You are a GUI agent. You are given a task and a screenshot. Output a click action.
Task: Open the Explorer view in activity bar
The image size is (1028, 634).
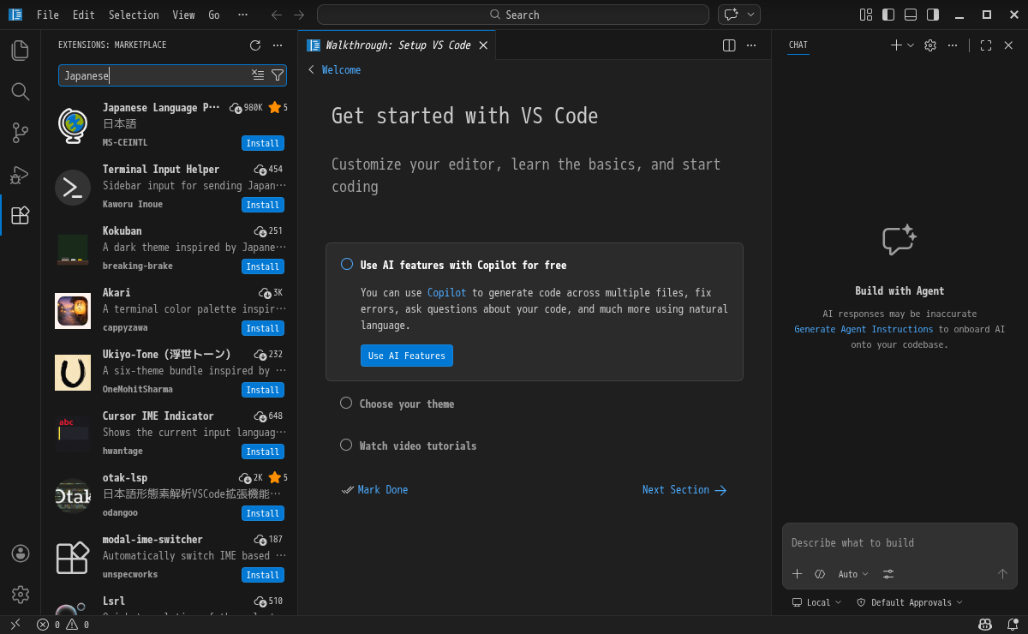[x=20, y=51]
